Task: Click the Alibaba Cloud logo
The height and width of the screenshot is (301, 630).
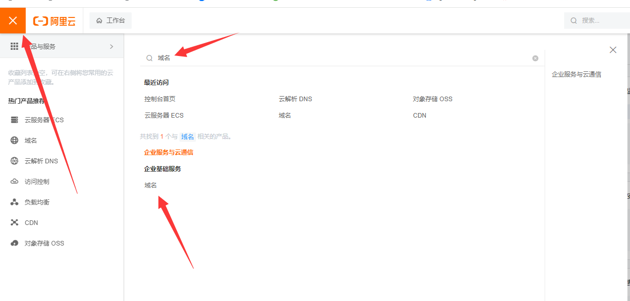Action: pos(55,21)
